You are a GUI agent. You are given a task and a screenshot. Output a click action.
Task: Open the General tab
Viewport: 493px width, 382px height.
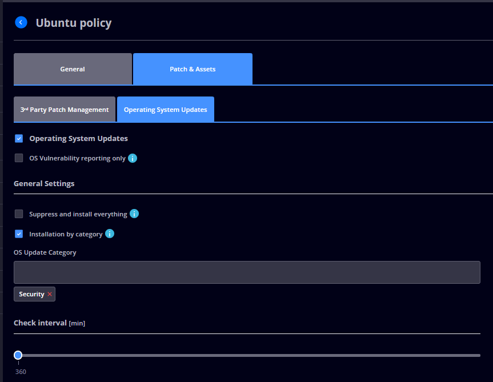tap(73, 69)
